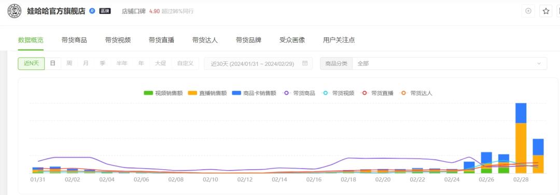This screenshot has width=560, height=195.
Task: Expand the 商品分类 dropdown arrow
Action: [539, 64]
